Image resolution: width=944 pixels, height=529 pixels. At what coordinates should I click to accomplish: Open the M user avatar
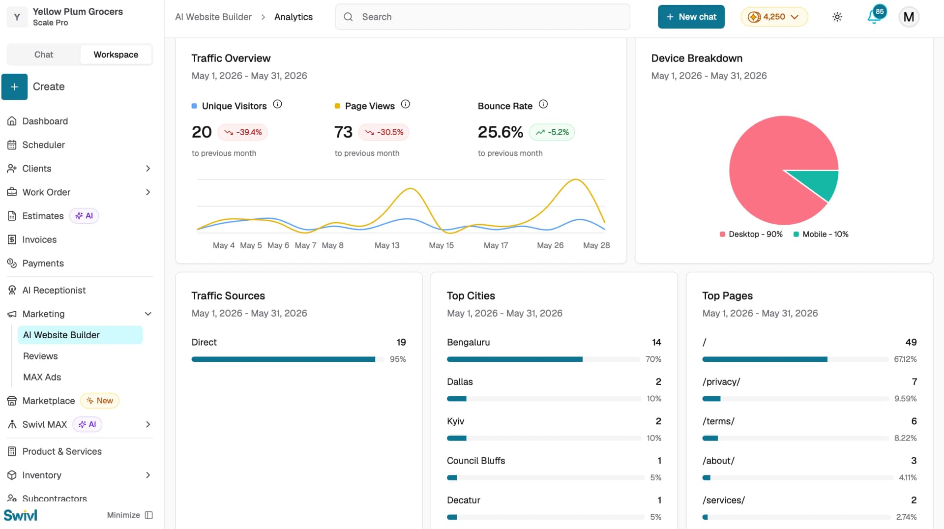[909, 17]
